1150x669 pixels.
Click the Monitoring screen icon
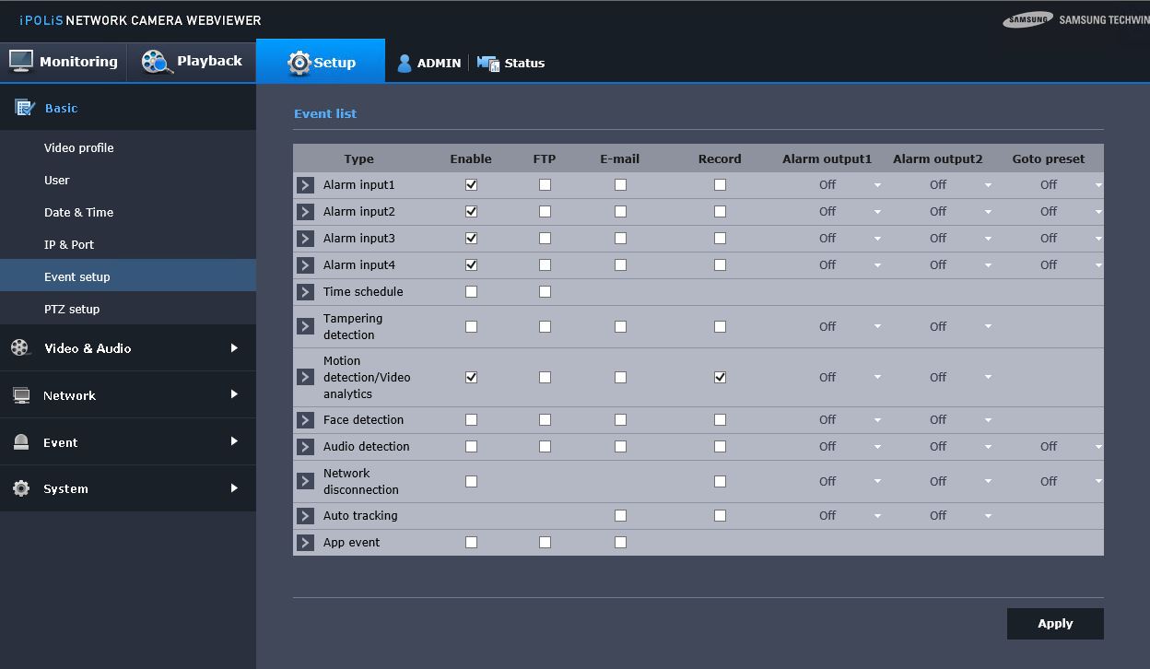[x=21, y=61]
